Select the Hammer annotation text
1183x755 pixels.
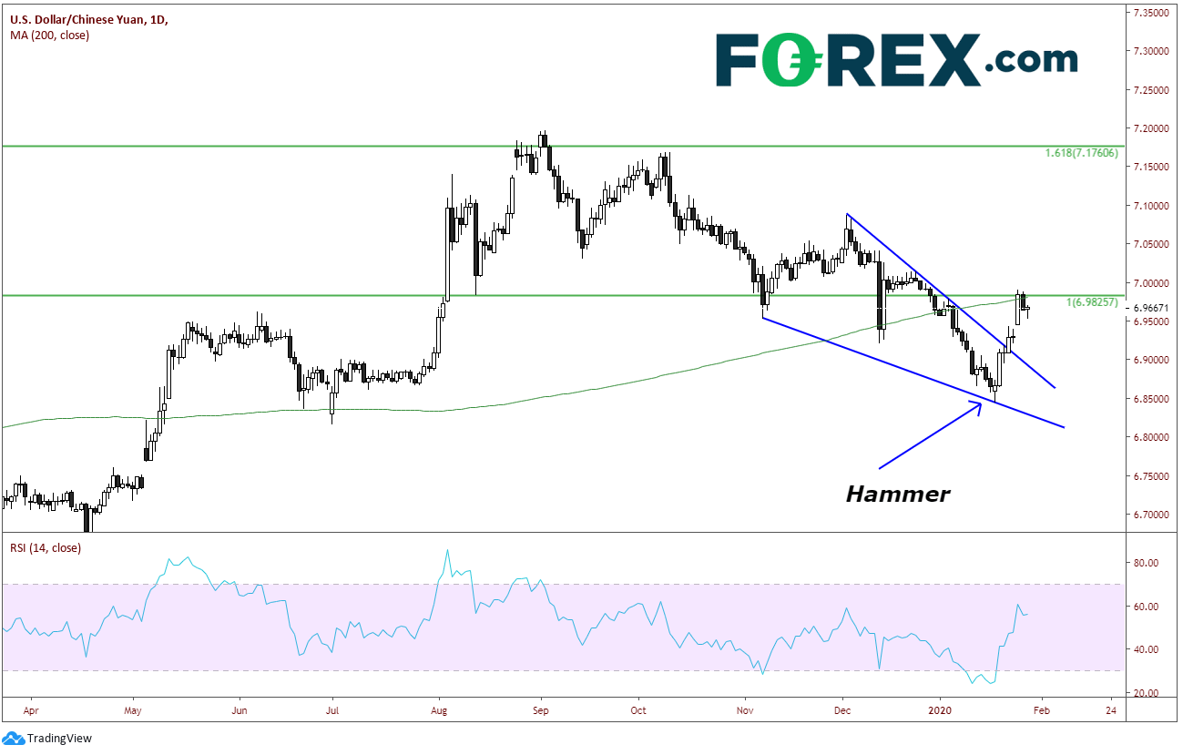coord(898,495)
